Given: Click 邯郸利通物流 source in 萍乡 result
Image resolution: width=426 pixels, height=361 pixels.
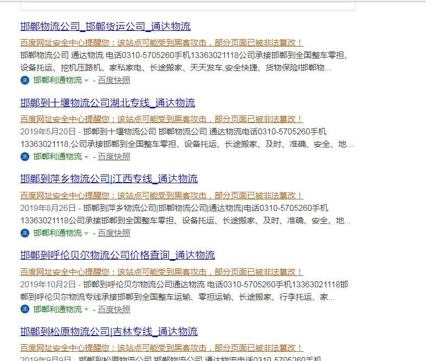Looking at the screenshot, I should click(x=57, y=233).
